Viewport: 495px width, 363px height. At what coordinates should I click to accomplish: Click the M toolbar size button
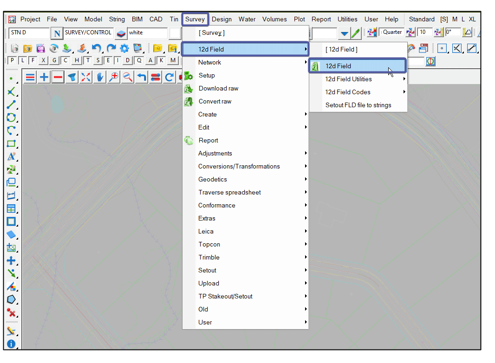click(455, 19)
